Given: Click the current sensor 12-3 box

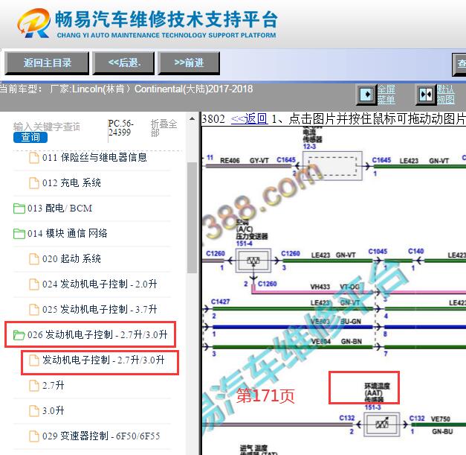Looking at the screenshot, I should coord(332,166).
